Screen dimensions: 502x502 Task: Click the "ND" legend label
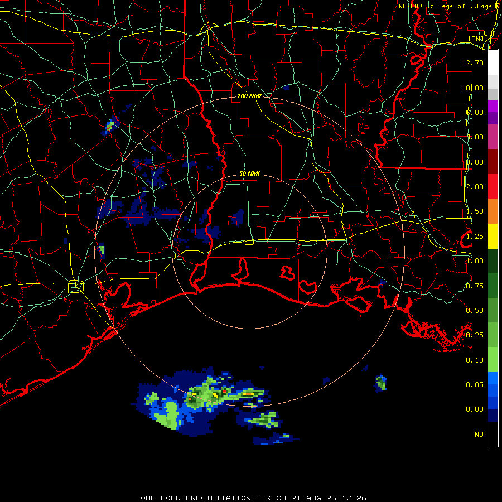click(x=479, y=435)
